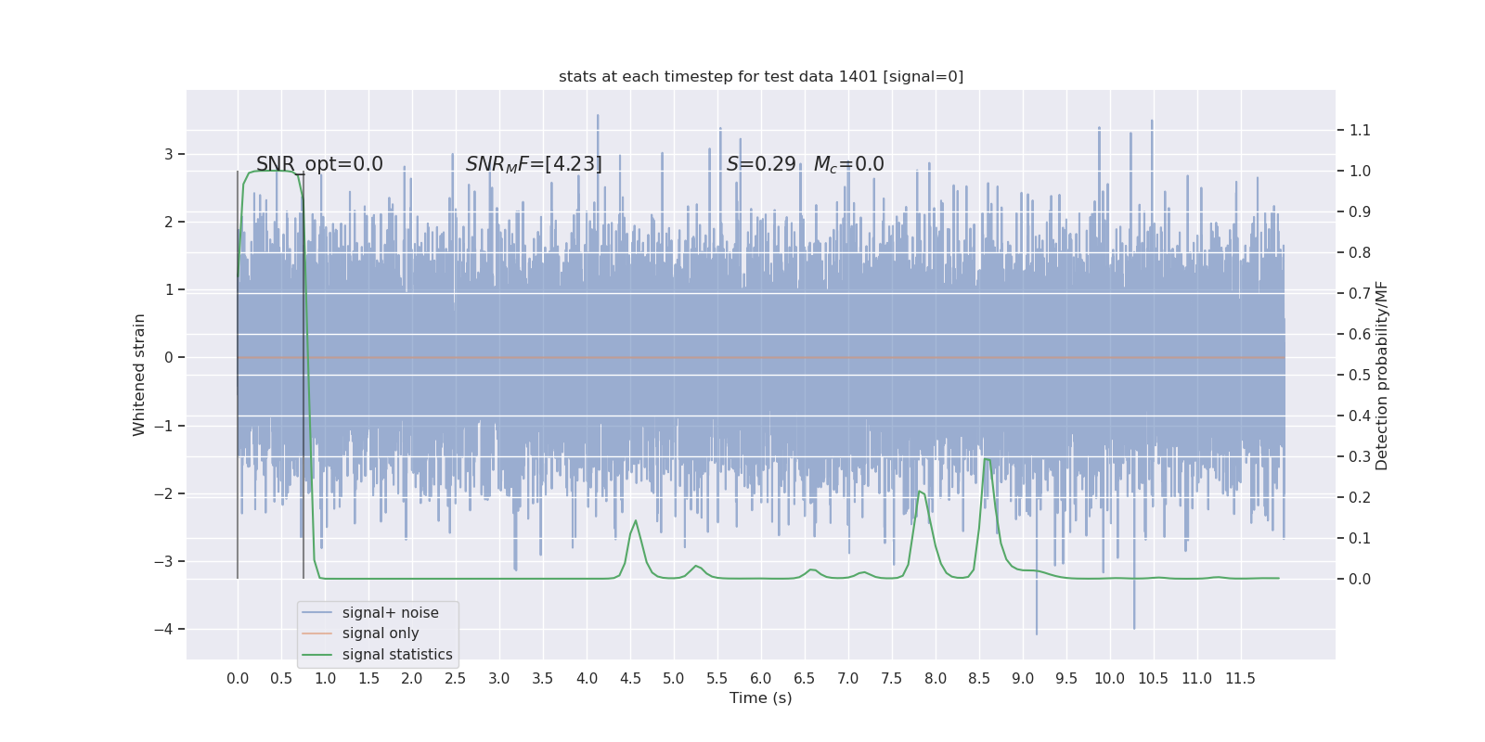Click x-axis tick label 5.0
This screenshot has height=742, width=1485.
[674, 678]
